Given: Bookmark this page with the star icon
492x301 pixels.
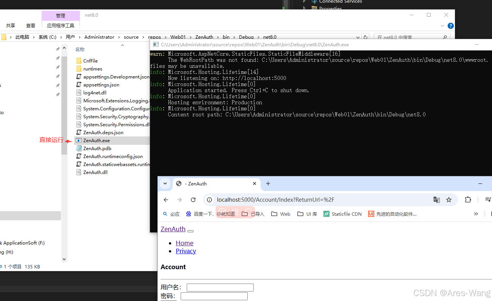Looking at the screenshot, I should tap(449, 200).
